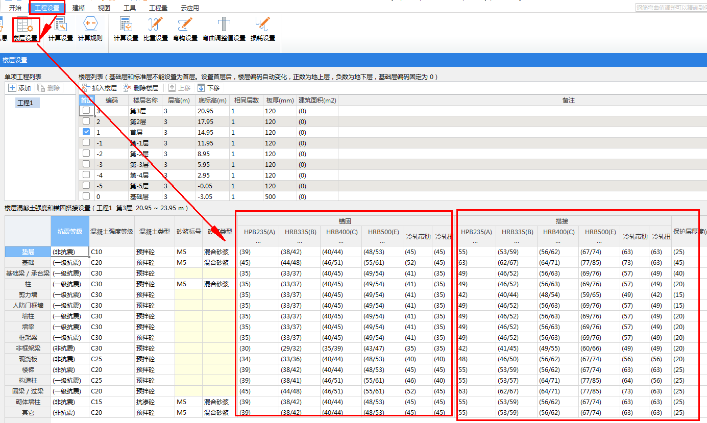
Task: Switch to the 建模 ribbon tab
Action: [x=79, y=8]
